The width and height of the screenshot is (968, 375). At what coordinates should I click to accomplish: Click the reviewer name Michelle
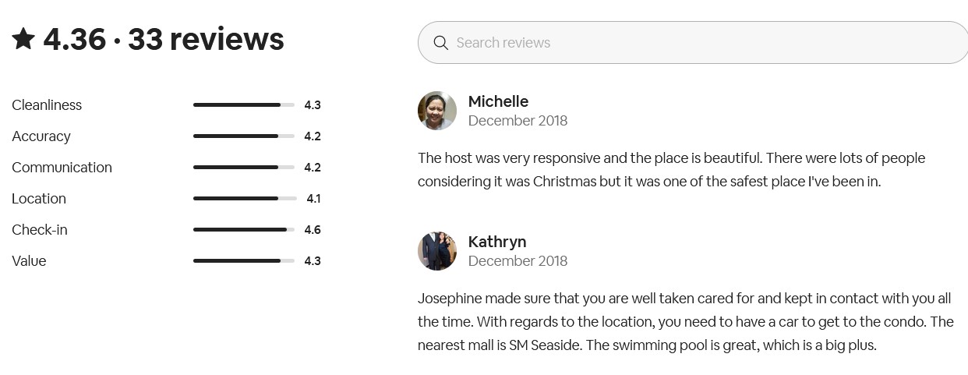click(498, 101)
